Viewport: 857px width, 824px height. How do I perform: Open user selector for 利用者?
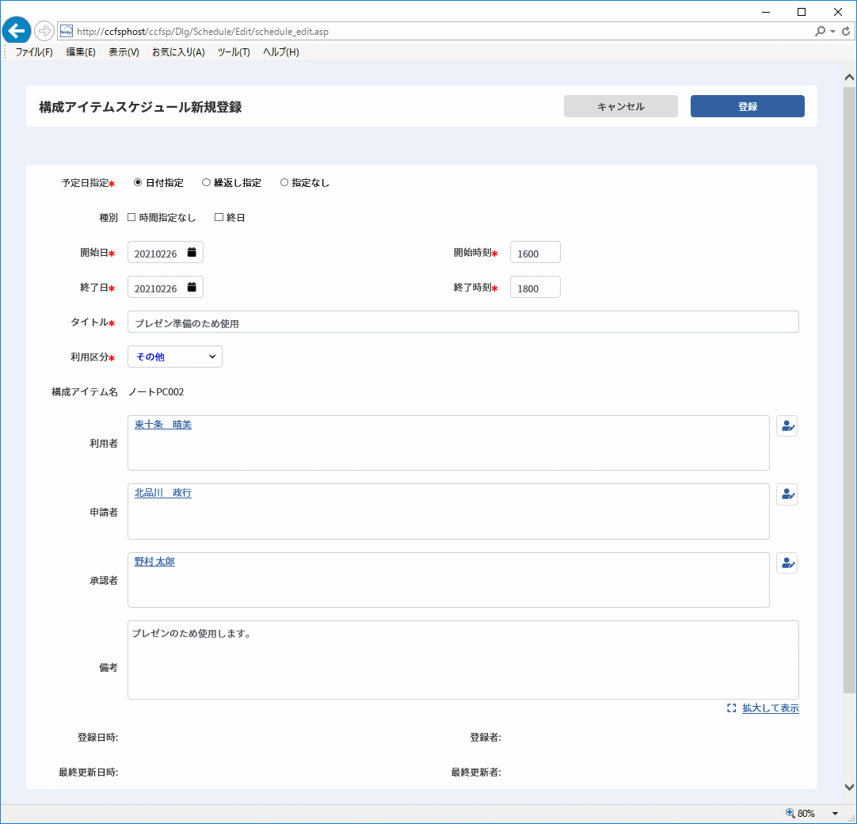click(x=787, y=426)
